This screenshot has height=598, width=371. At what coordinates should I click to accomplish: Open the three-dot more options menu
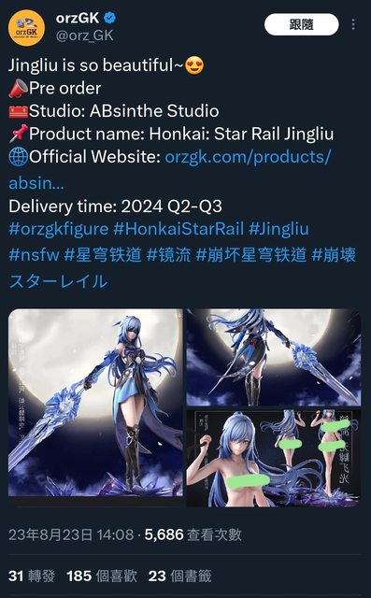(x=353, y=24)
